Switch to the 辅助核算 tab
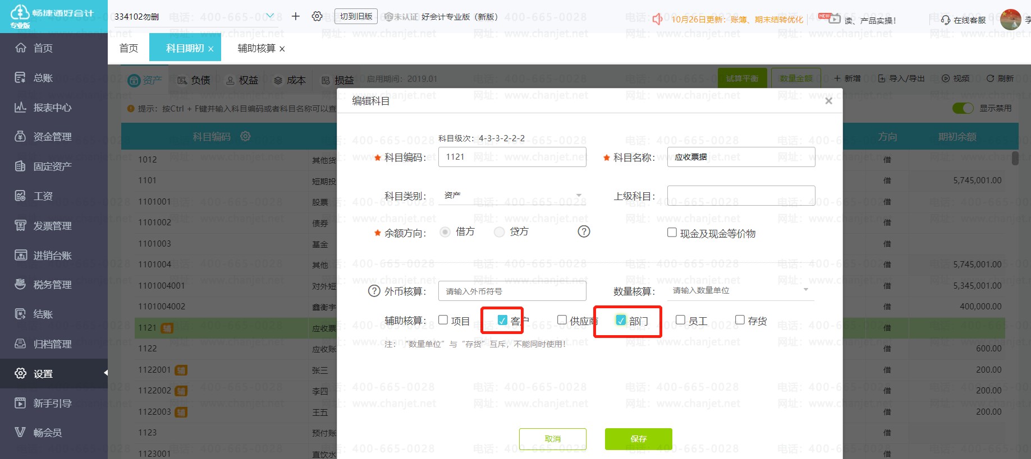The width and height of the screenshot is (1031, 459). (256, 49)
